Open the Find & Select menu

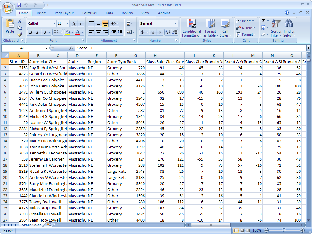pyautogui.click(x=289, y=28)
